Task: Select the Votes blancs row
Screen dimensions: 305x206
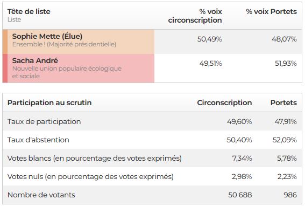Action: click(152, 158)
